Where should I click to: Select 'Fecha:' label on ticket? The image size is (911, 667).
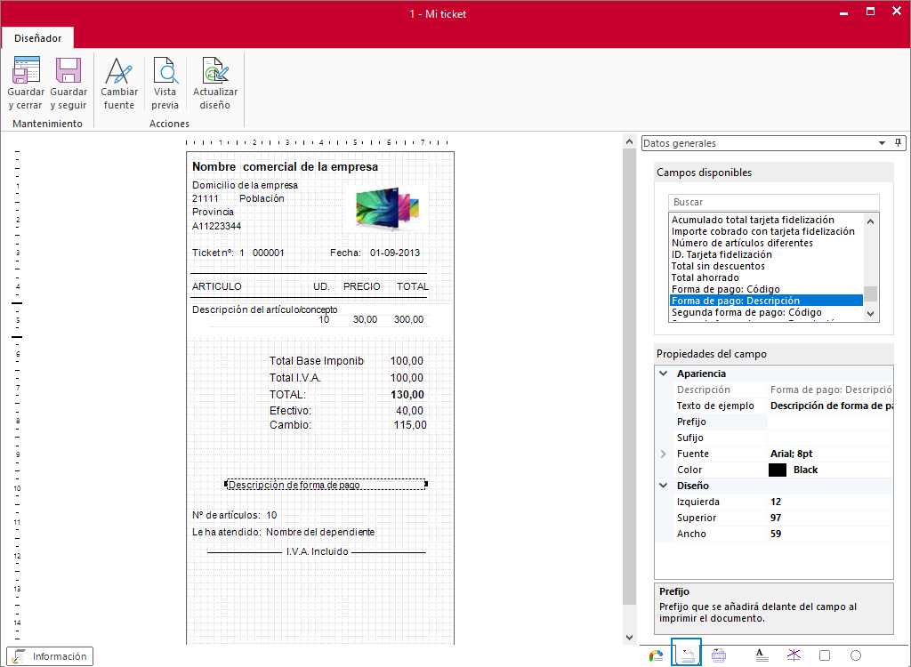coord(346,253)
